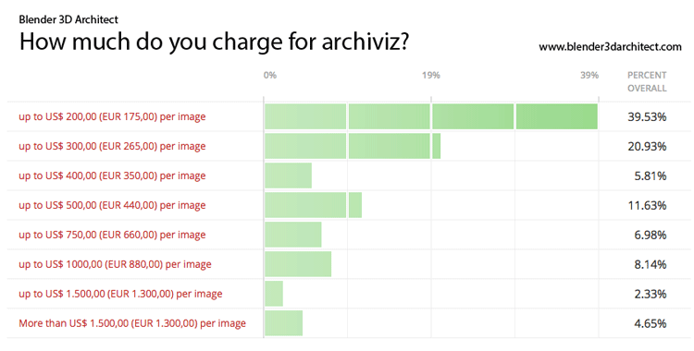Viewport: 694px width, 351px height.
Task: Click the short bar for 5.81%
Action: [x=288, y=175]
